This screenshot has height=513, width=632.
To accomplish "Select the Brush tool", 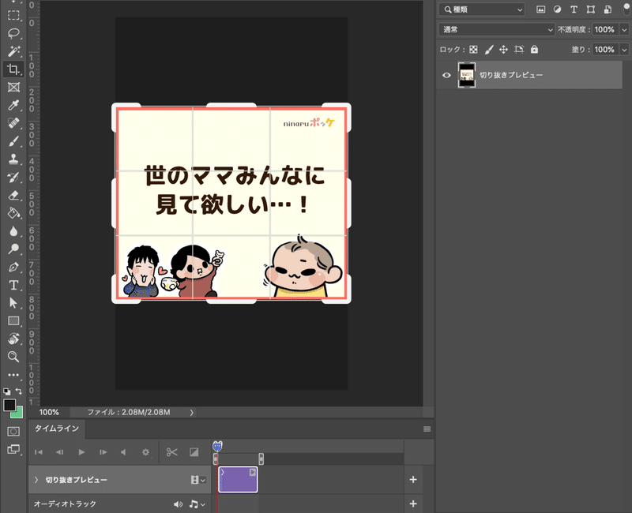I will tap(13, 141).
